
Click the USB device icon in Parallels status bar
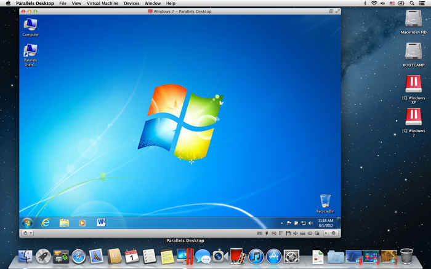(267, 233)
